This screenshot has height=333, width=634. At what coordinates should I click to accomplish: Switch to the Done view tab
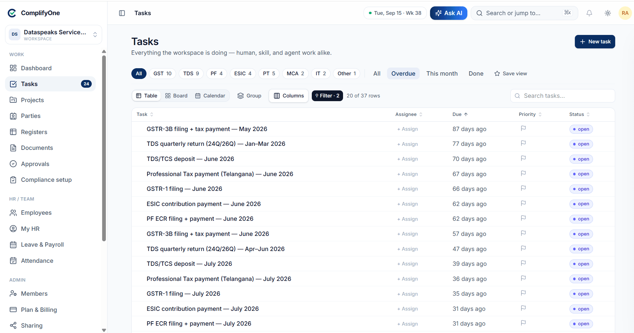tap(476, 74)
